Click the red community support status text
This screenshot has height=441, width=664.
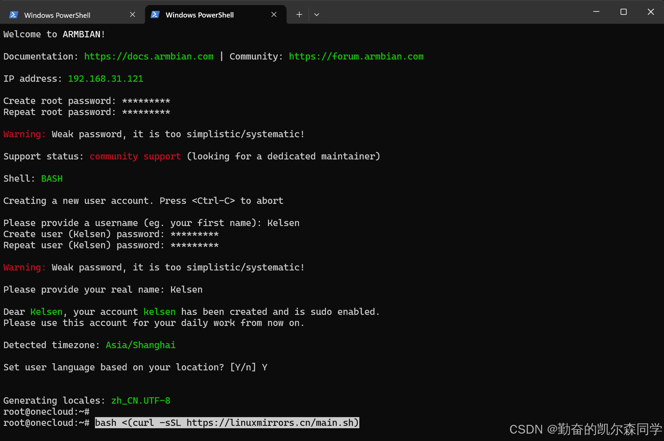coord(135,156)
